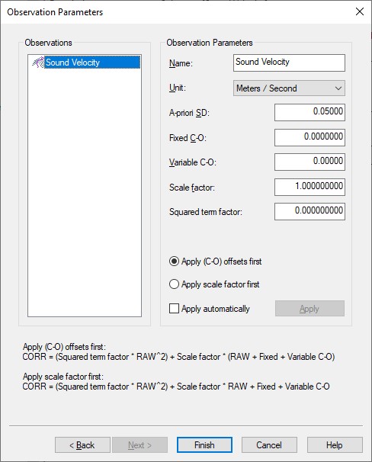
Task: Click the Observation Parameters group heading
Action: pyautogui.click(x=210, y=43)
